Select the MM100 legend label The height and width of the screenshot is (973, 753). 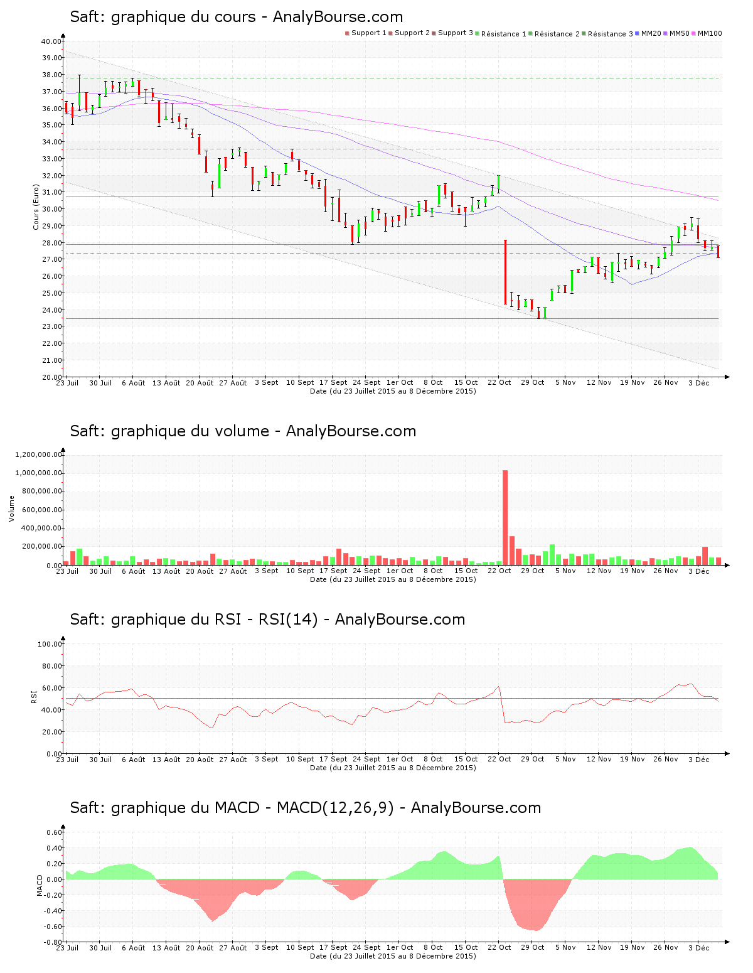pos(710,33)
